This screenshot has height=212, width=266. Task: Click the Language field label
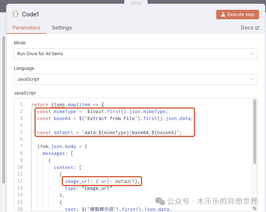[x=24, y=68]
